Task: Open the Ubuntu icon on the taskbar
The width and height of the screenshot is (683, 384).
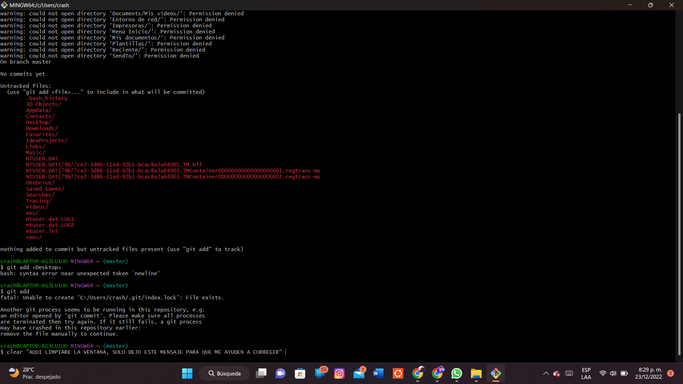Action: (x=398, y=373)
